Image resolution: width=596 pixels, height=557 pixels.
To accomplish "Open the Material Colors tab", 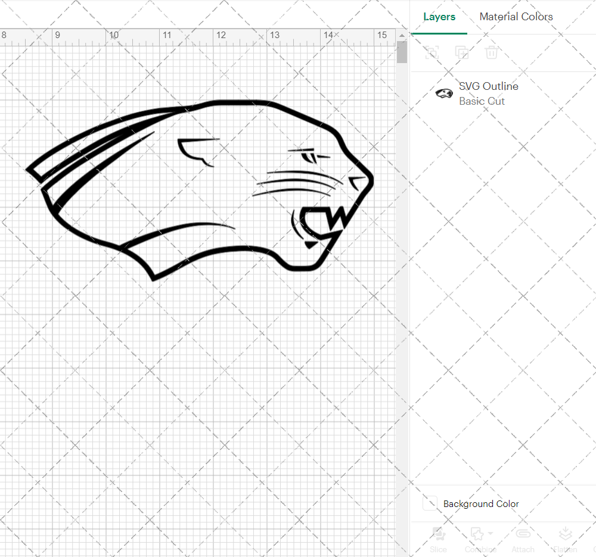I will (516, 17).
